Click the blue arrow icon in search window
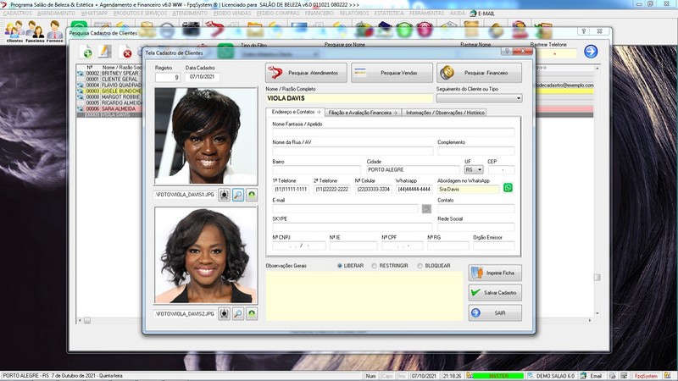678x381 pixels. [591, 52]
